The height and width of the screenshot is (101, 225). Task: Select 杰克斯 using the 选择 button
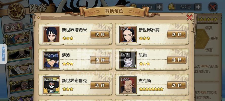[x=177, y=85]
